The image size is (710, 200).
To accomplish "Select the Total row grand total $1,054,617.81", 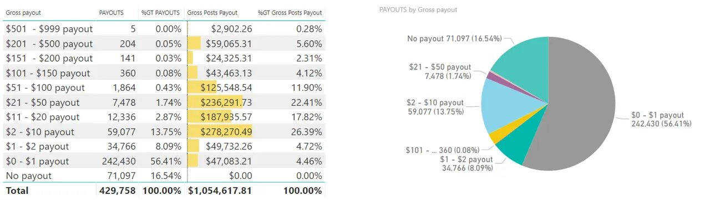I will coord(220,191).
